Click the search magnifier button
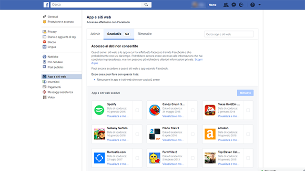The height and width of the screenshot is (171, 305). pyautogui.click(x=146, y=5)
